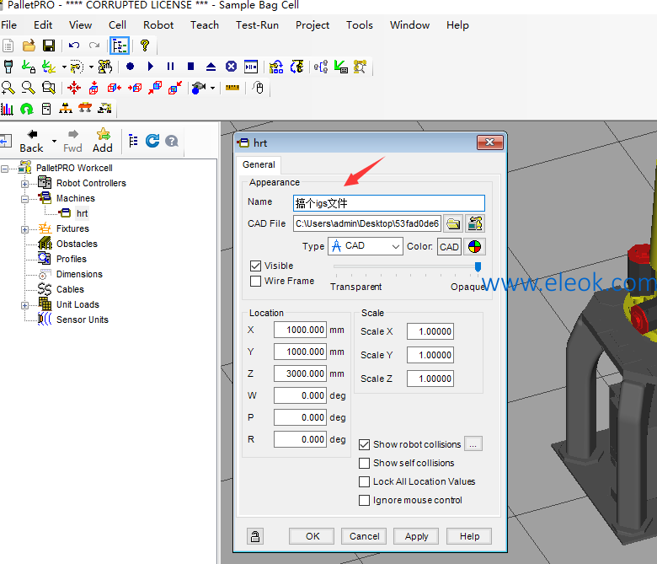Click the Apply button
The image size is (657, 564).
coord(416,536)
